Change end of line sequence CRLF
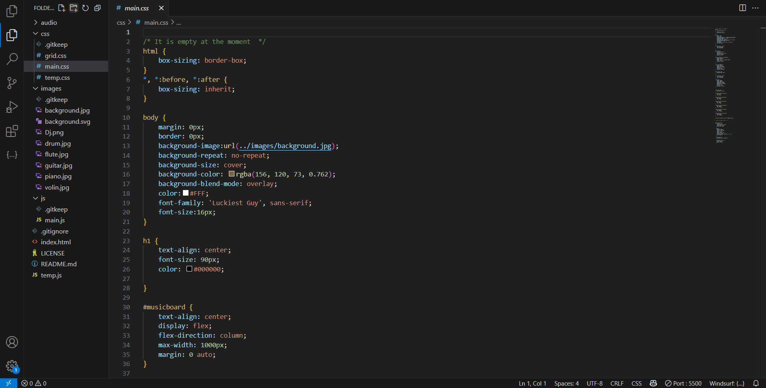The image size is (766, 388). (617, 383)
